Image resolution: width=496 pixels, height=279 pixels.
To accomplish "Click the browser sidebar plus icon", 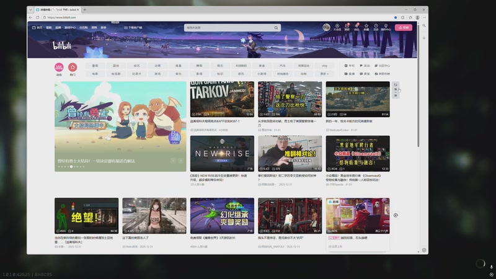I will 424,38.
